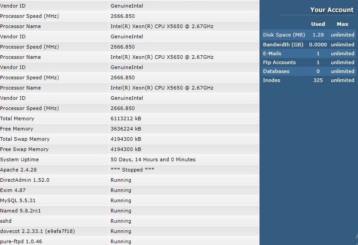Click the sshd service name

(6, 221)
